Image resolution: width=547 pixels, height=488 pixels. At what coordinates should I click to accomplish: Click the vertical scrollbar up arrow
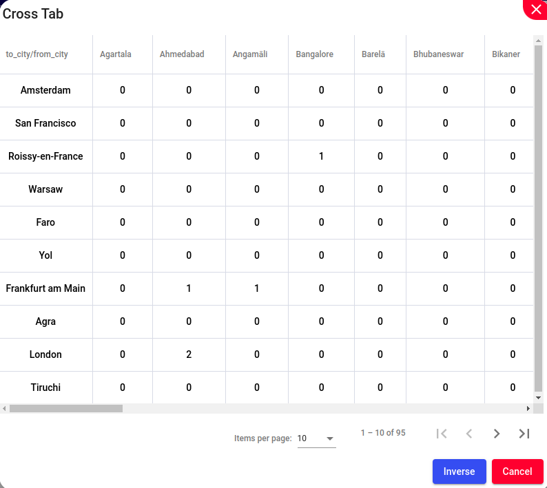(539, 41)
